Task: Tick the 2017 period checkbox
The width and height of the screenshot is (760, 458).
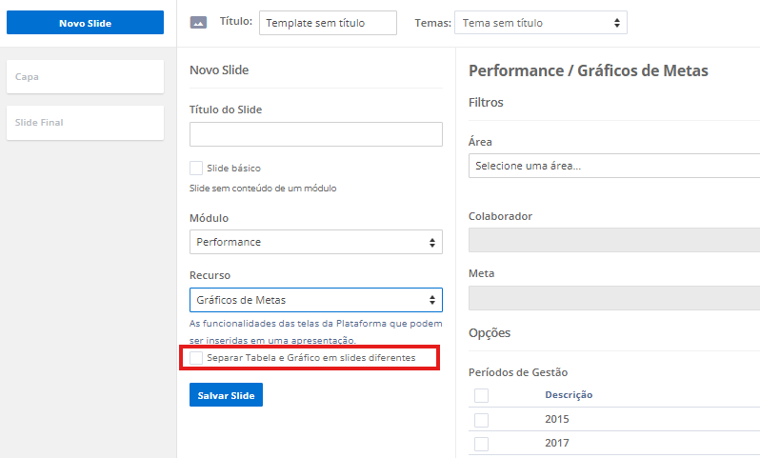Action: pyautogui.click(x=482, y=444)
